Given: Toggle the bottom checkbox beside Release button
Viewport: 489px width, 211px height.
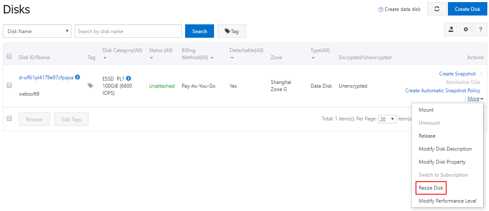Looking at the screenshot, I should pos(9,118).
